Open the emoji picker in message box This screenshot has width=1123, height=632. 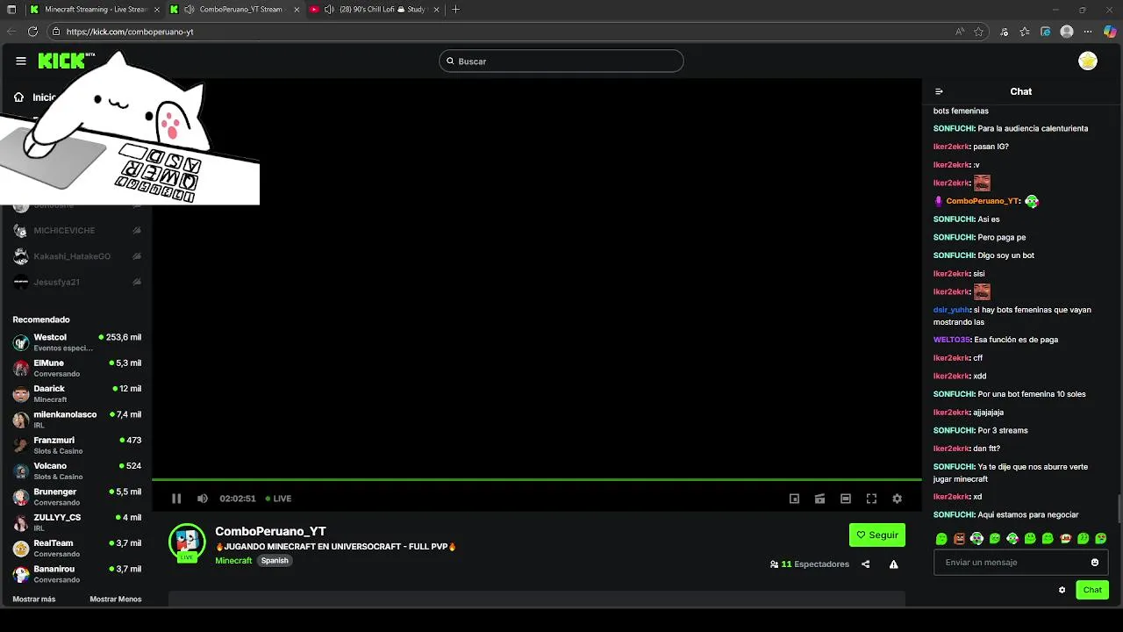(x=1095, y=563)
